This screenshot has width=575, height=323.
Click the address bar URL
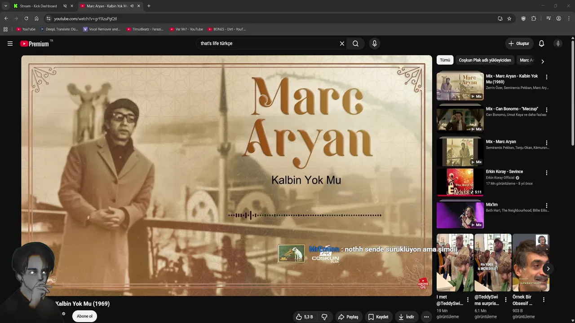pos(85,18)
